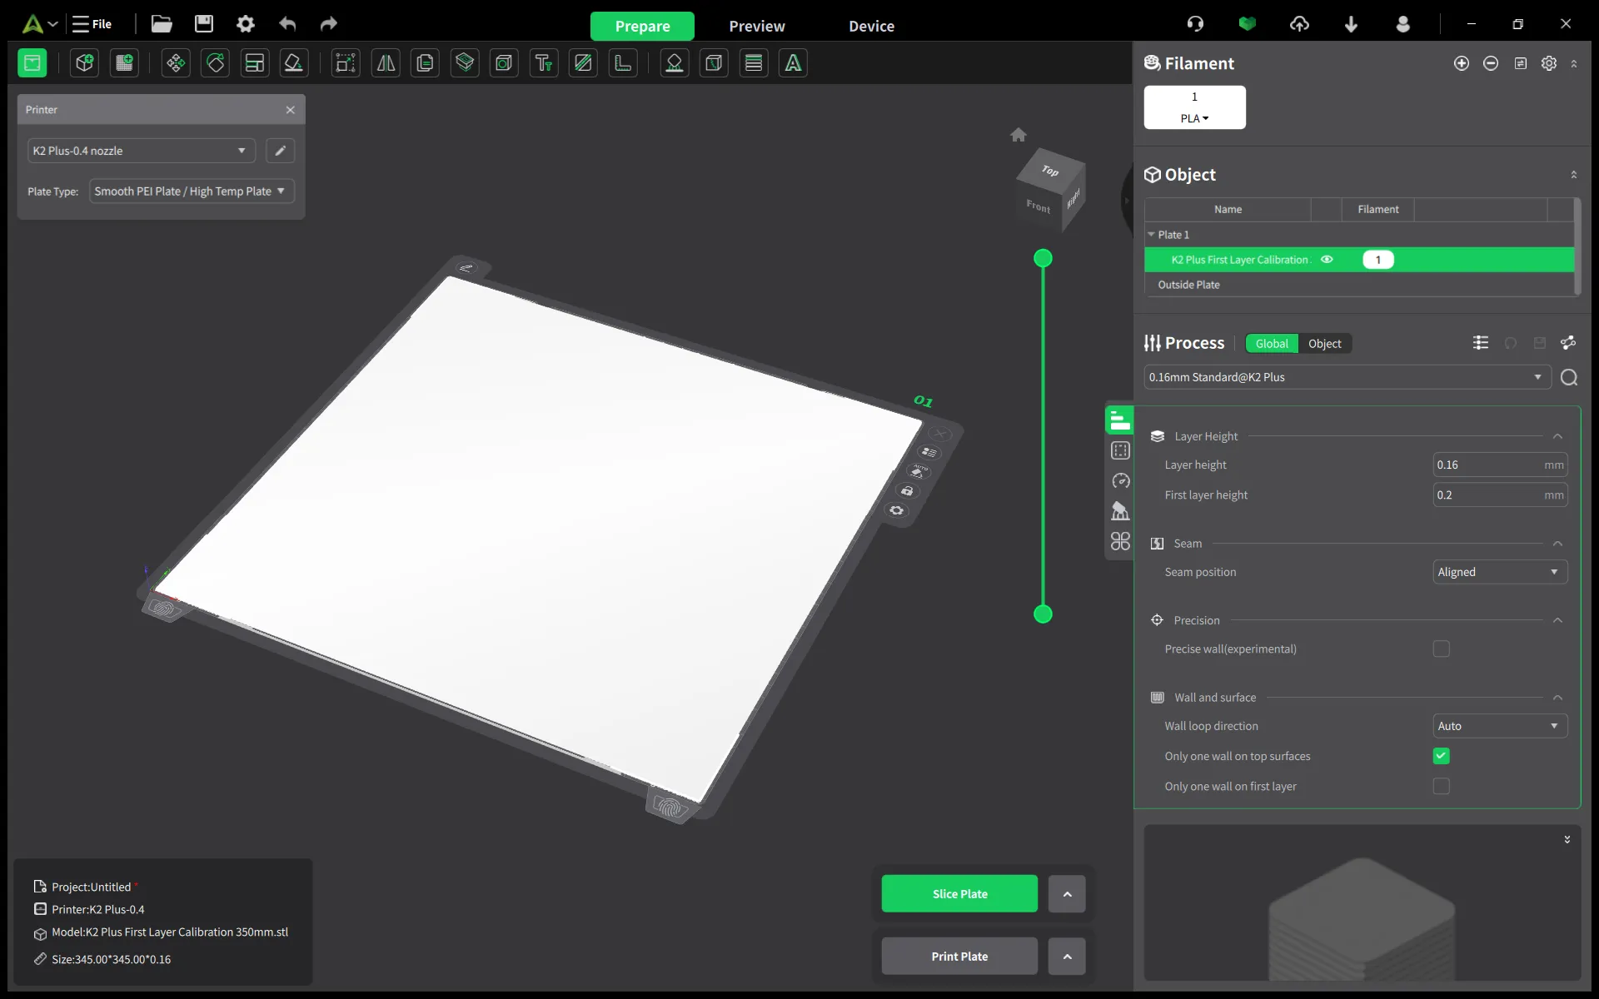Click the user account icon
This screenshot has height=999, width=1599.
(1403, 24)
